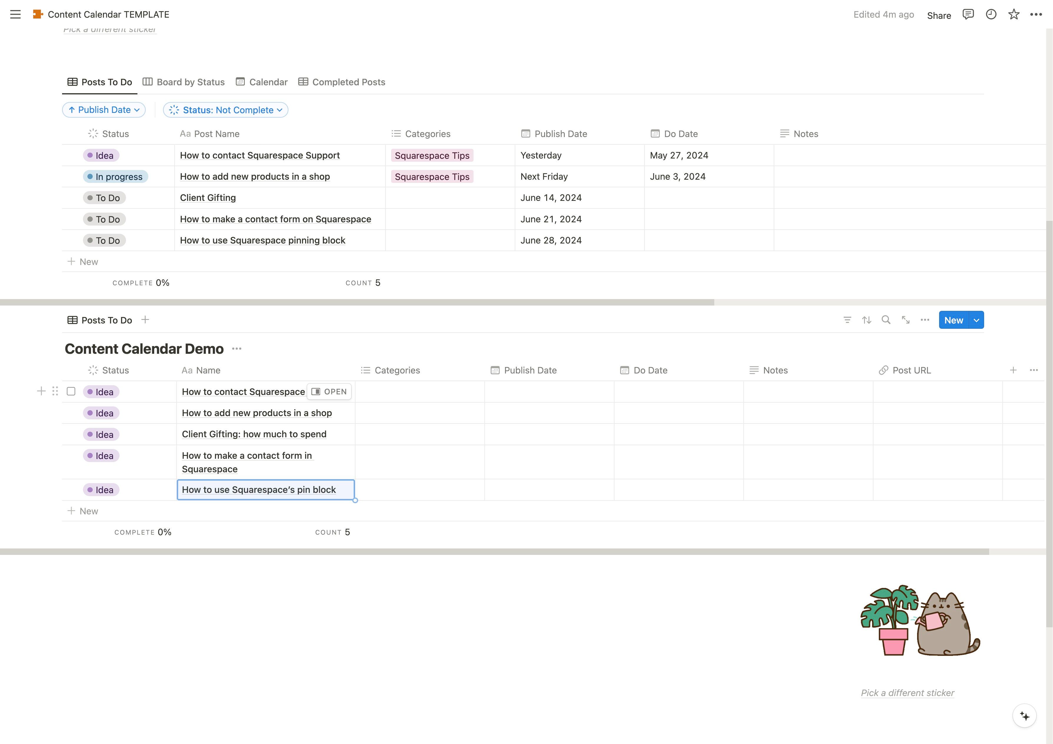Click the Squarespace Tips tag in first row

(431, 155)
